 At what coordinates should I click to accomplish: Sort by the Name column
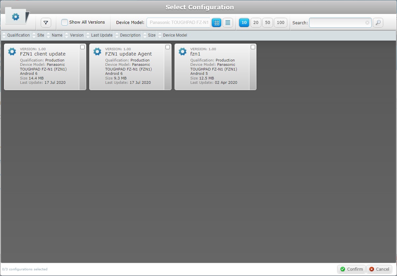point(57,35)
